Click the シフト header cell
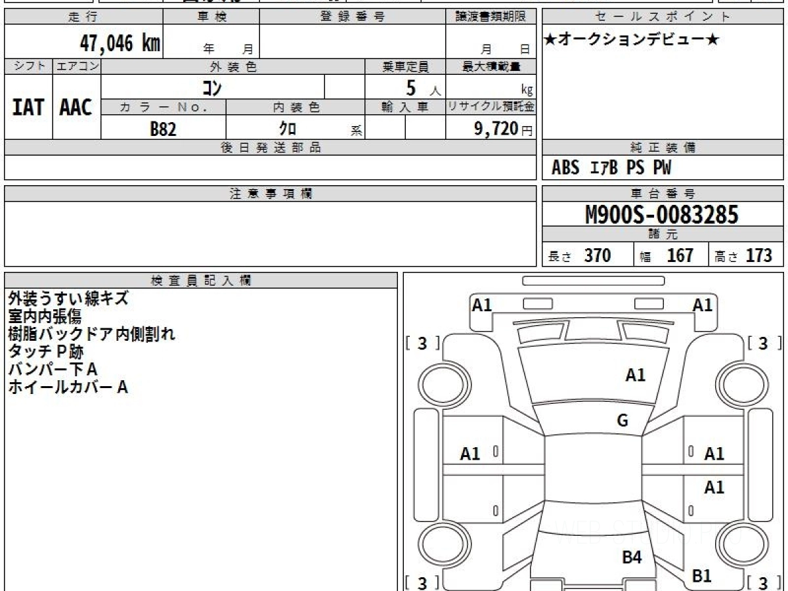This screenshot has width=788, height=591. [x=28, y=66]
